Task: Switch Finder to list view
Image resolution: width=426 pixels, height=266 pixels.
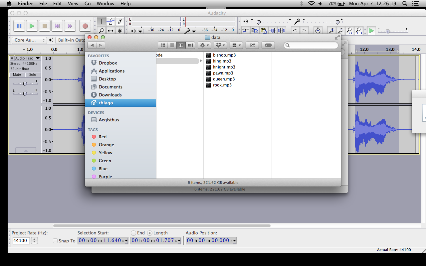Action: point(172,45)
